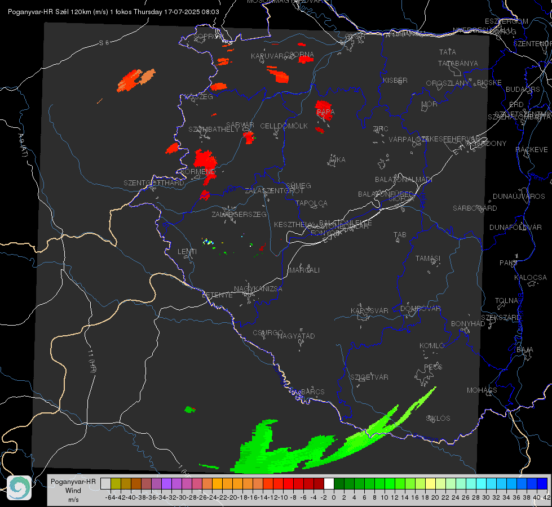Click the DUNAUJVAROS city label
This screenshot has height=507, width=552.
pos(519,197)
